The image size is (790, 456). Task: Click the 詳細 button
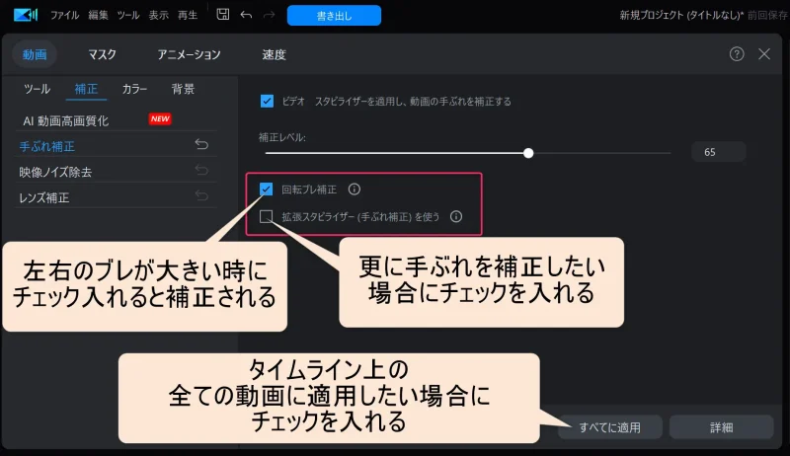pos(722,427)
